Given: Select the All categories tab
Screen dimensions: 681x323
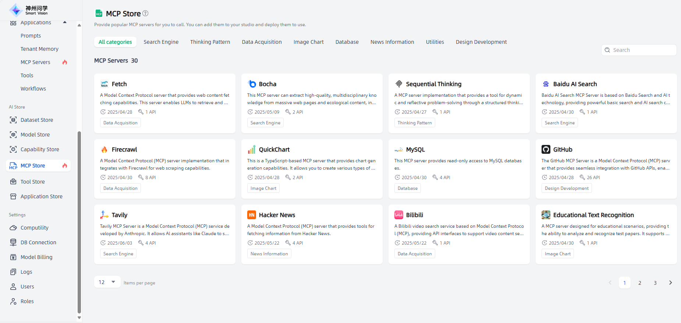Looking at the screenshot, I should pos(115,42).
